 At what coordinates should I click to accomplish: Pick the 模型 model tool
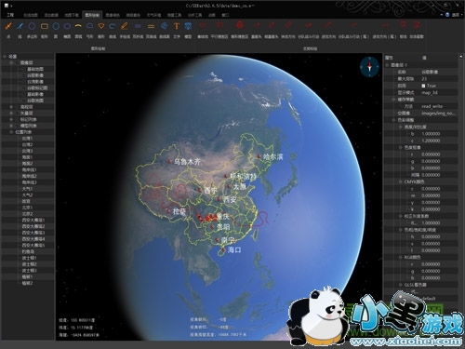click(188, 30)
